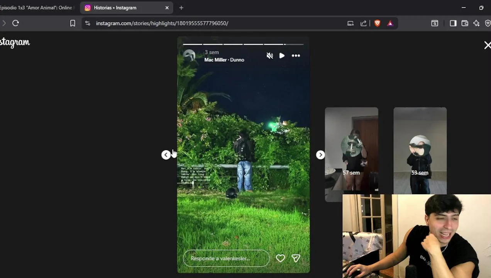Like the story with heart icon
The image size is (491, 278).
point(280,258)
